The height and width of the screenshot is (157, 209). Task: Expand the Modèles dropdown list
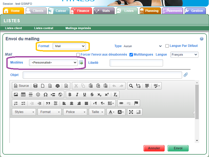[53, 62]
